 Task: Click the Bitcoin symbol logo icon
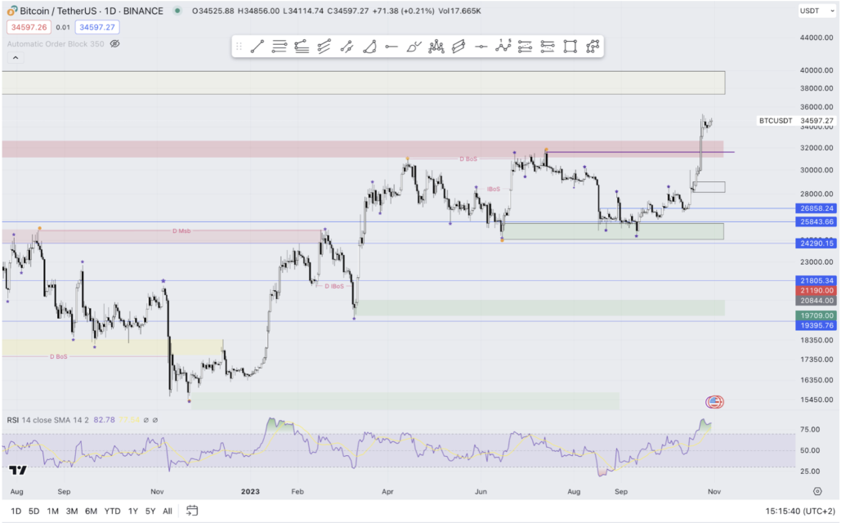point(11,11)
